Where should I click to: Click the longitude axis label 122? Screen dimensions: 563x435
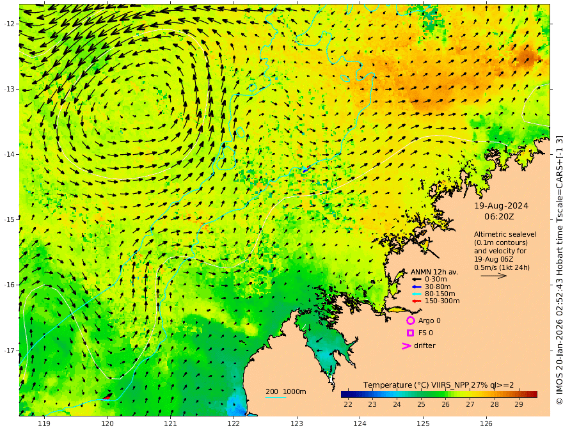tap(234, 424)
